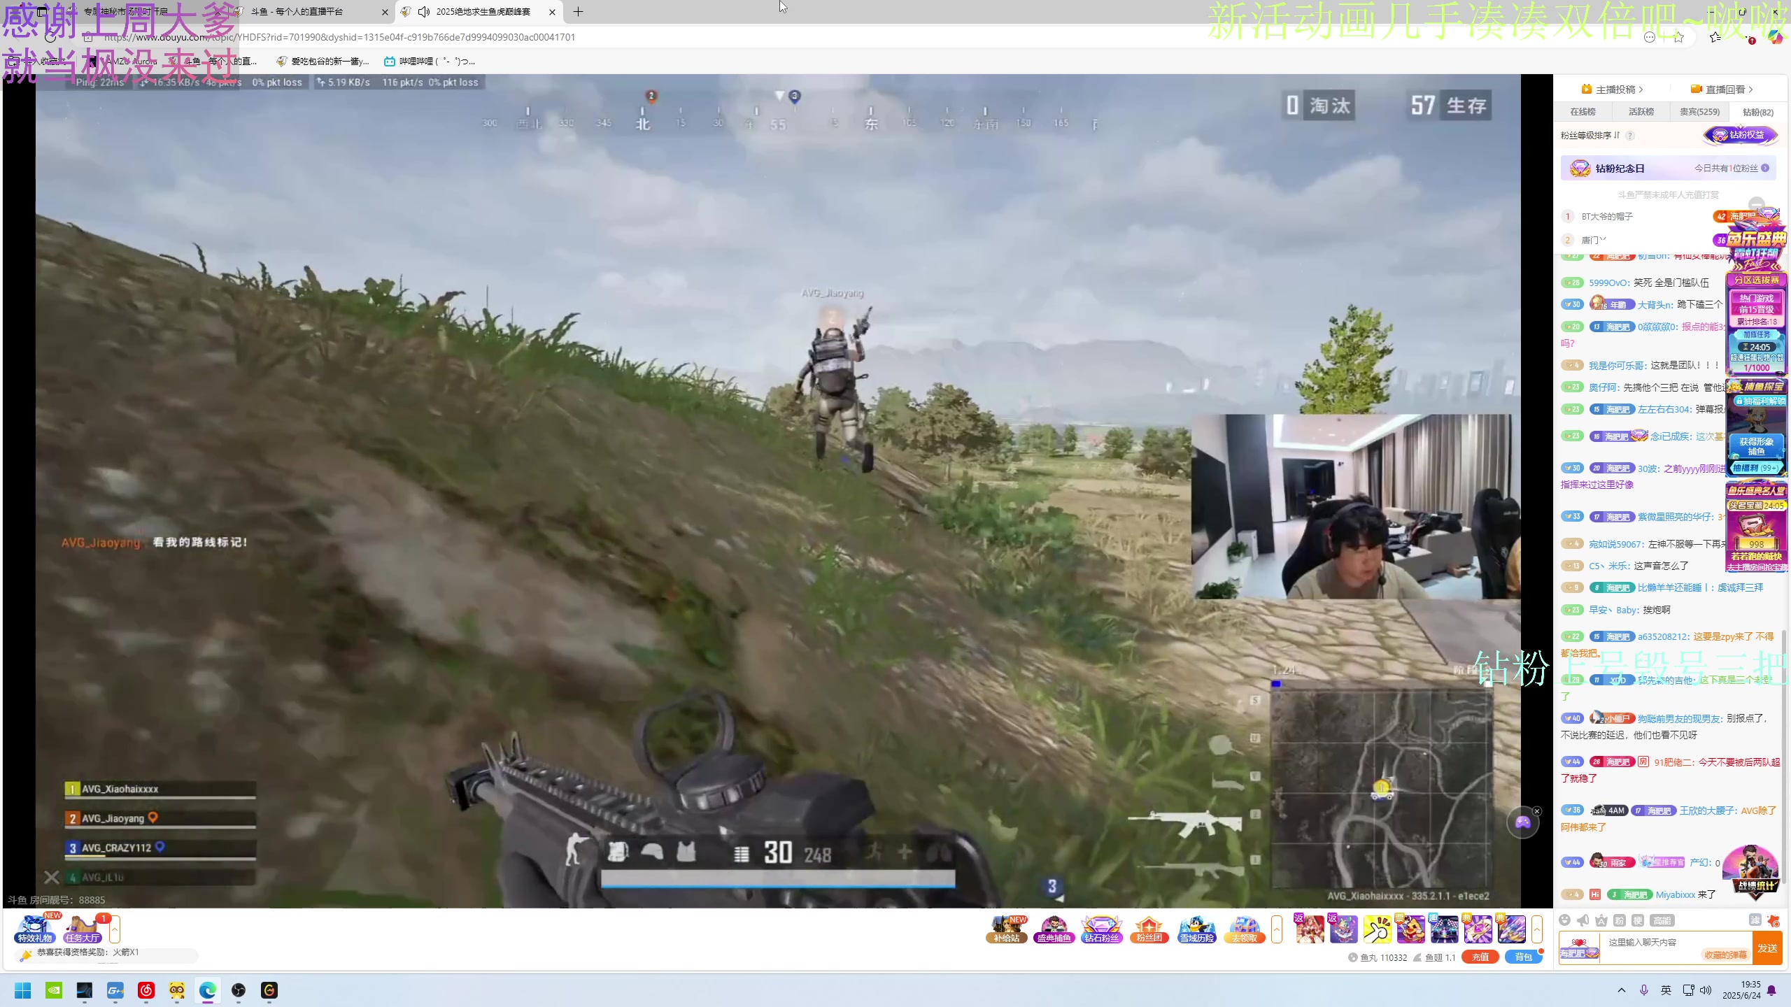The width and height of the screenshot is (1791, 1007).
Task: Expand 直播回看 live replay
Action: (1722, 90)
